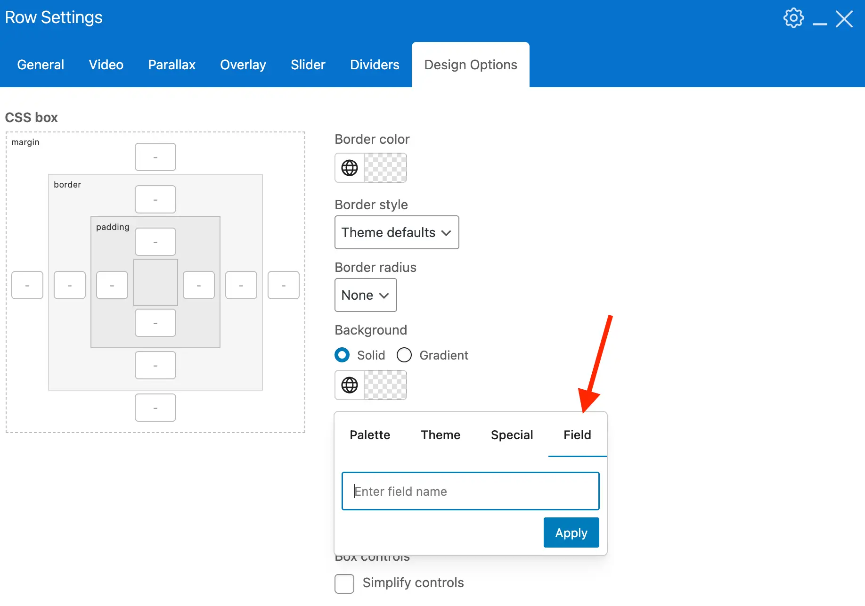
Task: Enable the Simplify controls checkbox
Action: click(344, 583)
